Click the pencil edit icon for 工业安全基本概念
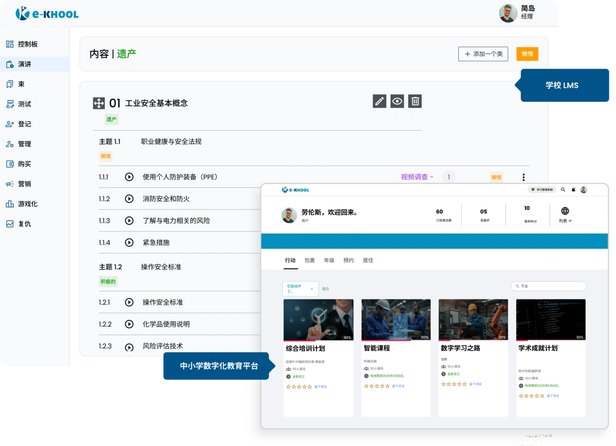The height and width of the screenshot is (446, 616). 379,101
